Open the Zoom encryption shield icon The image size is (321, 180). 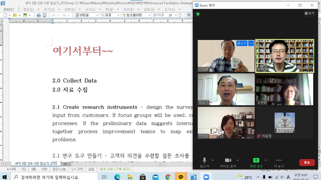tap(198, 14)
